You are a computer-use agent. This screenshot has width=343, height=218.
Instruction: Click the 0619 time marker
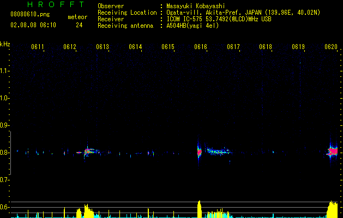[x=298, y=47]
